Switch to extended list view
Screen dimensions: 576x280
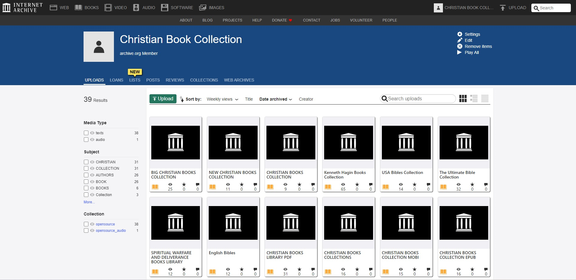coord(474,98)
